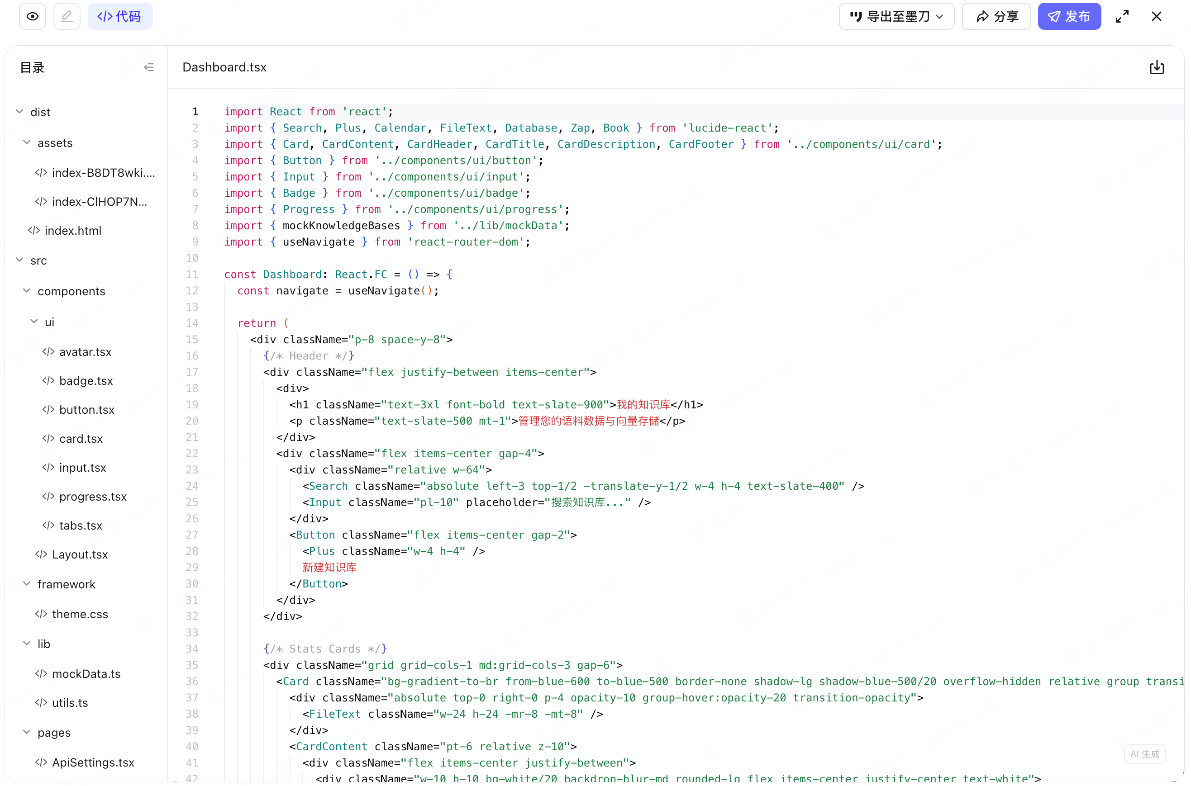This screenshot has height=786, width=1191.
Task: Select the 代码 code tab
Action: click(x=120, y=17)
